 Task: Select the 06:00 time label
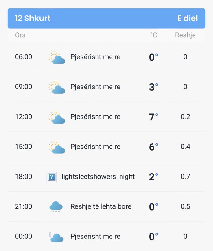[23, 57]
